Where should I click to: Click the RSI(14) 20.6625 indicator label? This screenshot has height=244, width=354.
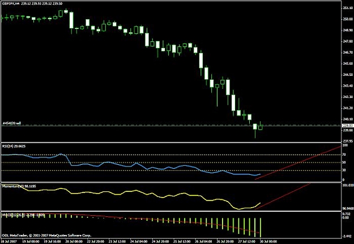[14, 146]
